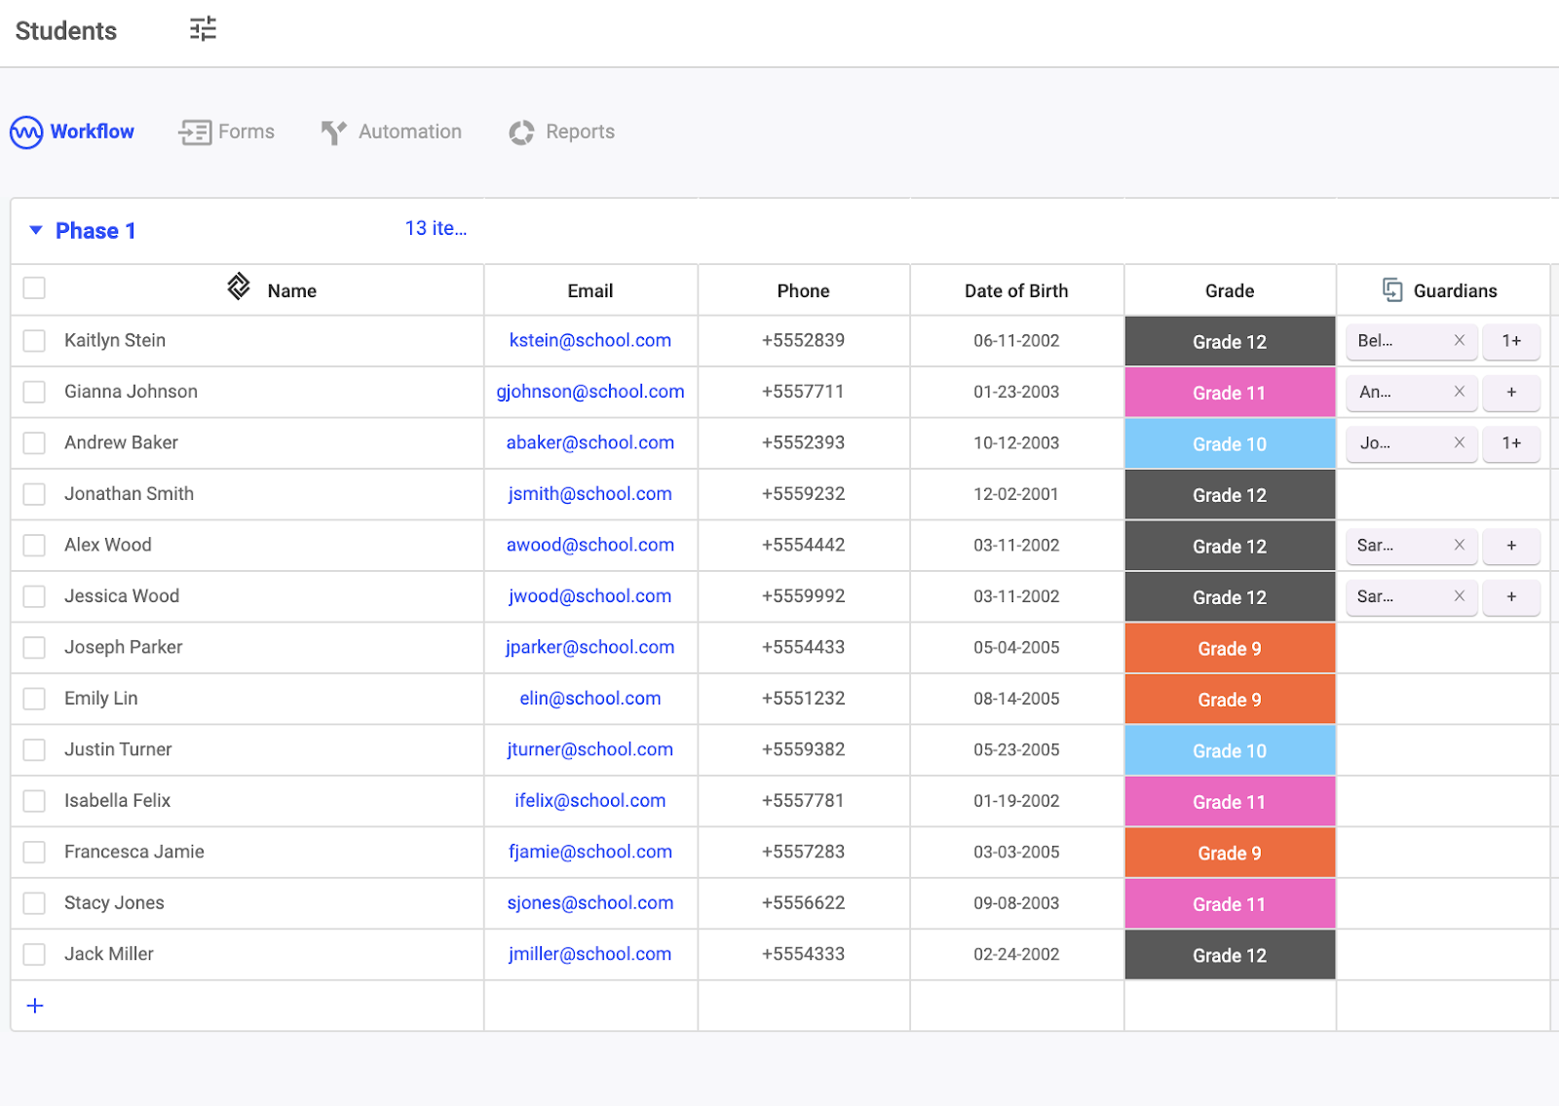The height and width of the screenshot is (1106, 1559).
Task: Tick the select-all checkbox in header
Action: 34,288
